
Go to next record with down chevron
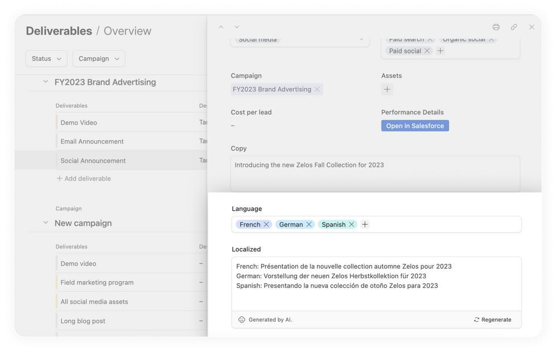(237, 27)
